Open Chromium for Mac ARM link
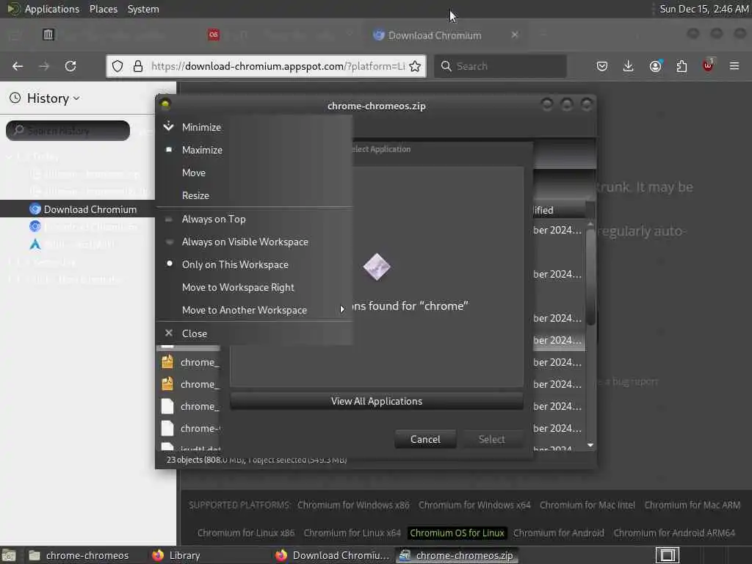This screenshot has height=564, width=752. coord(692,505)
